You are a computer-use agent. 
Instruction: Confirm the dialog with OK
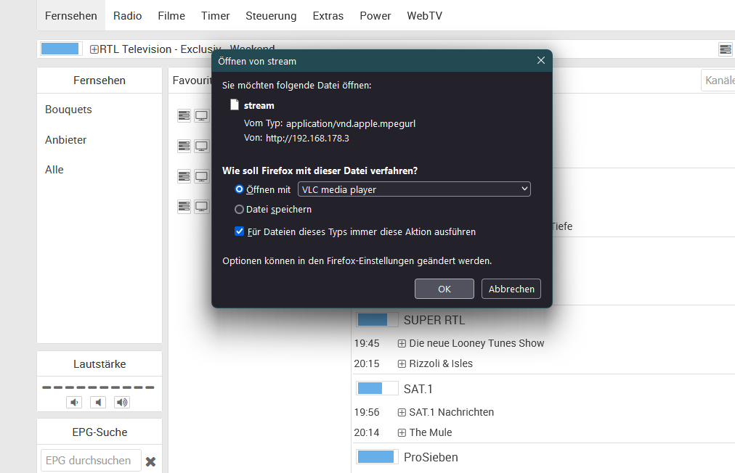point(444,289)
